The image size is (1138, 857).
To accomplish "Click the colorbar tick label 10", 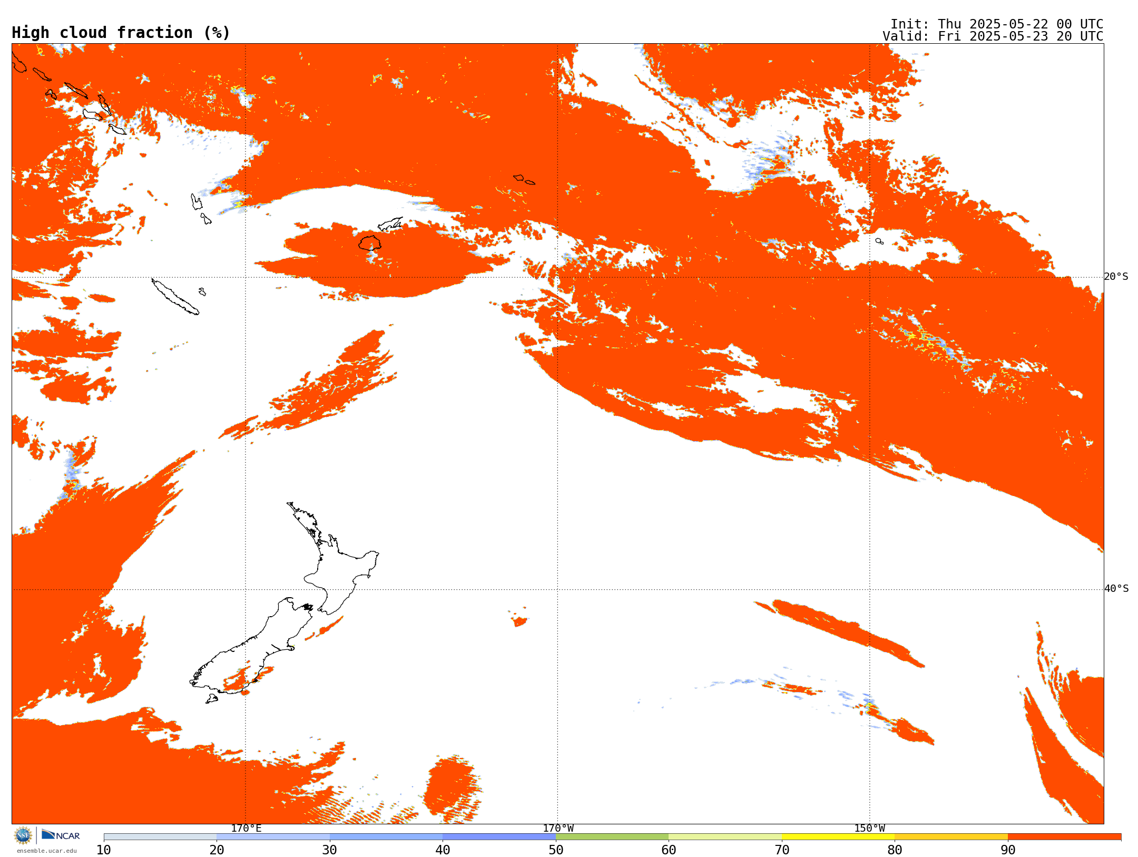I will (104, 850).
